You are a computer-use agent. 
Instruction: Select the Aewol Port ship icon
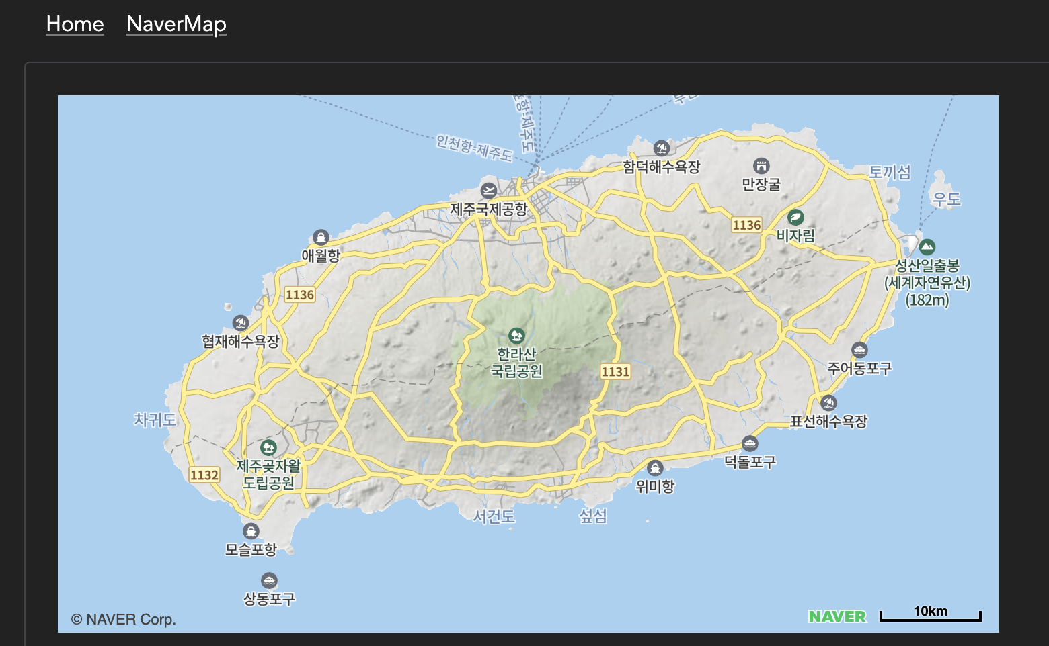pos(321,237)
